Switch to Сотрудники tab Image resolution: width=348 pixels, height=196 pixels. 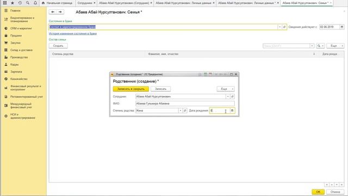point(85,3)
